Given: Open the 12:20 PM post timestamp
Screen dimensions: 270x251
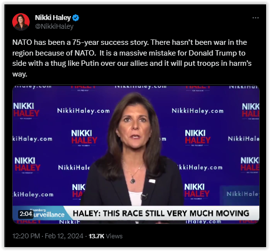Looking at the screenshot, I should click(x=26, y=236).
